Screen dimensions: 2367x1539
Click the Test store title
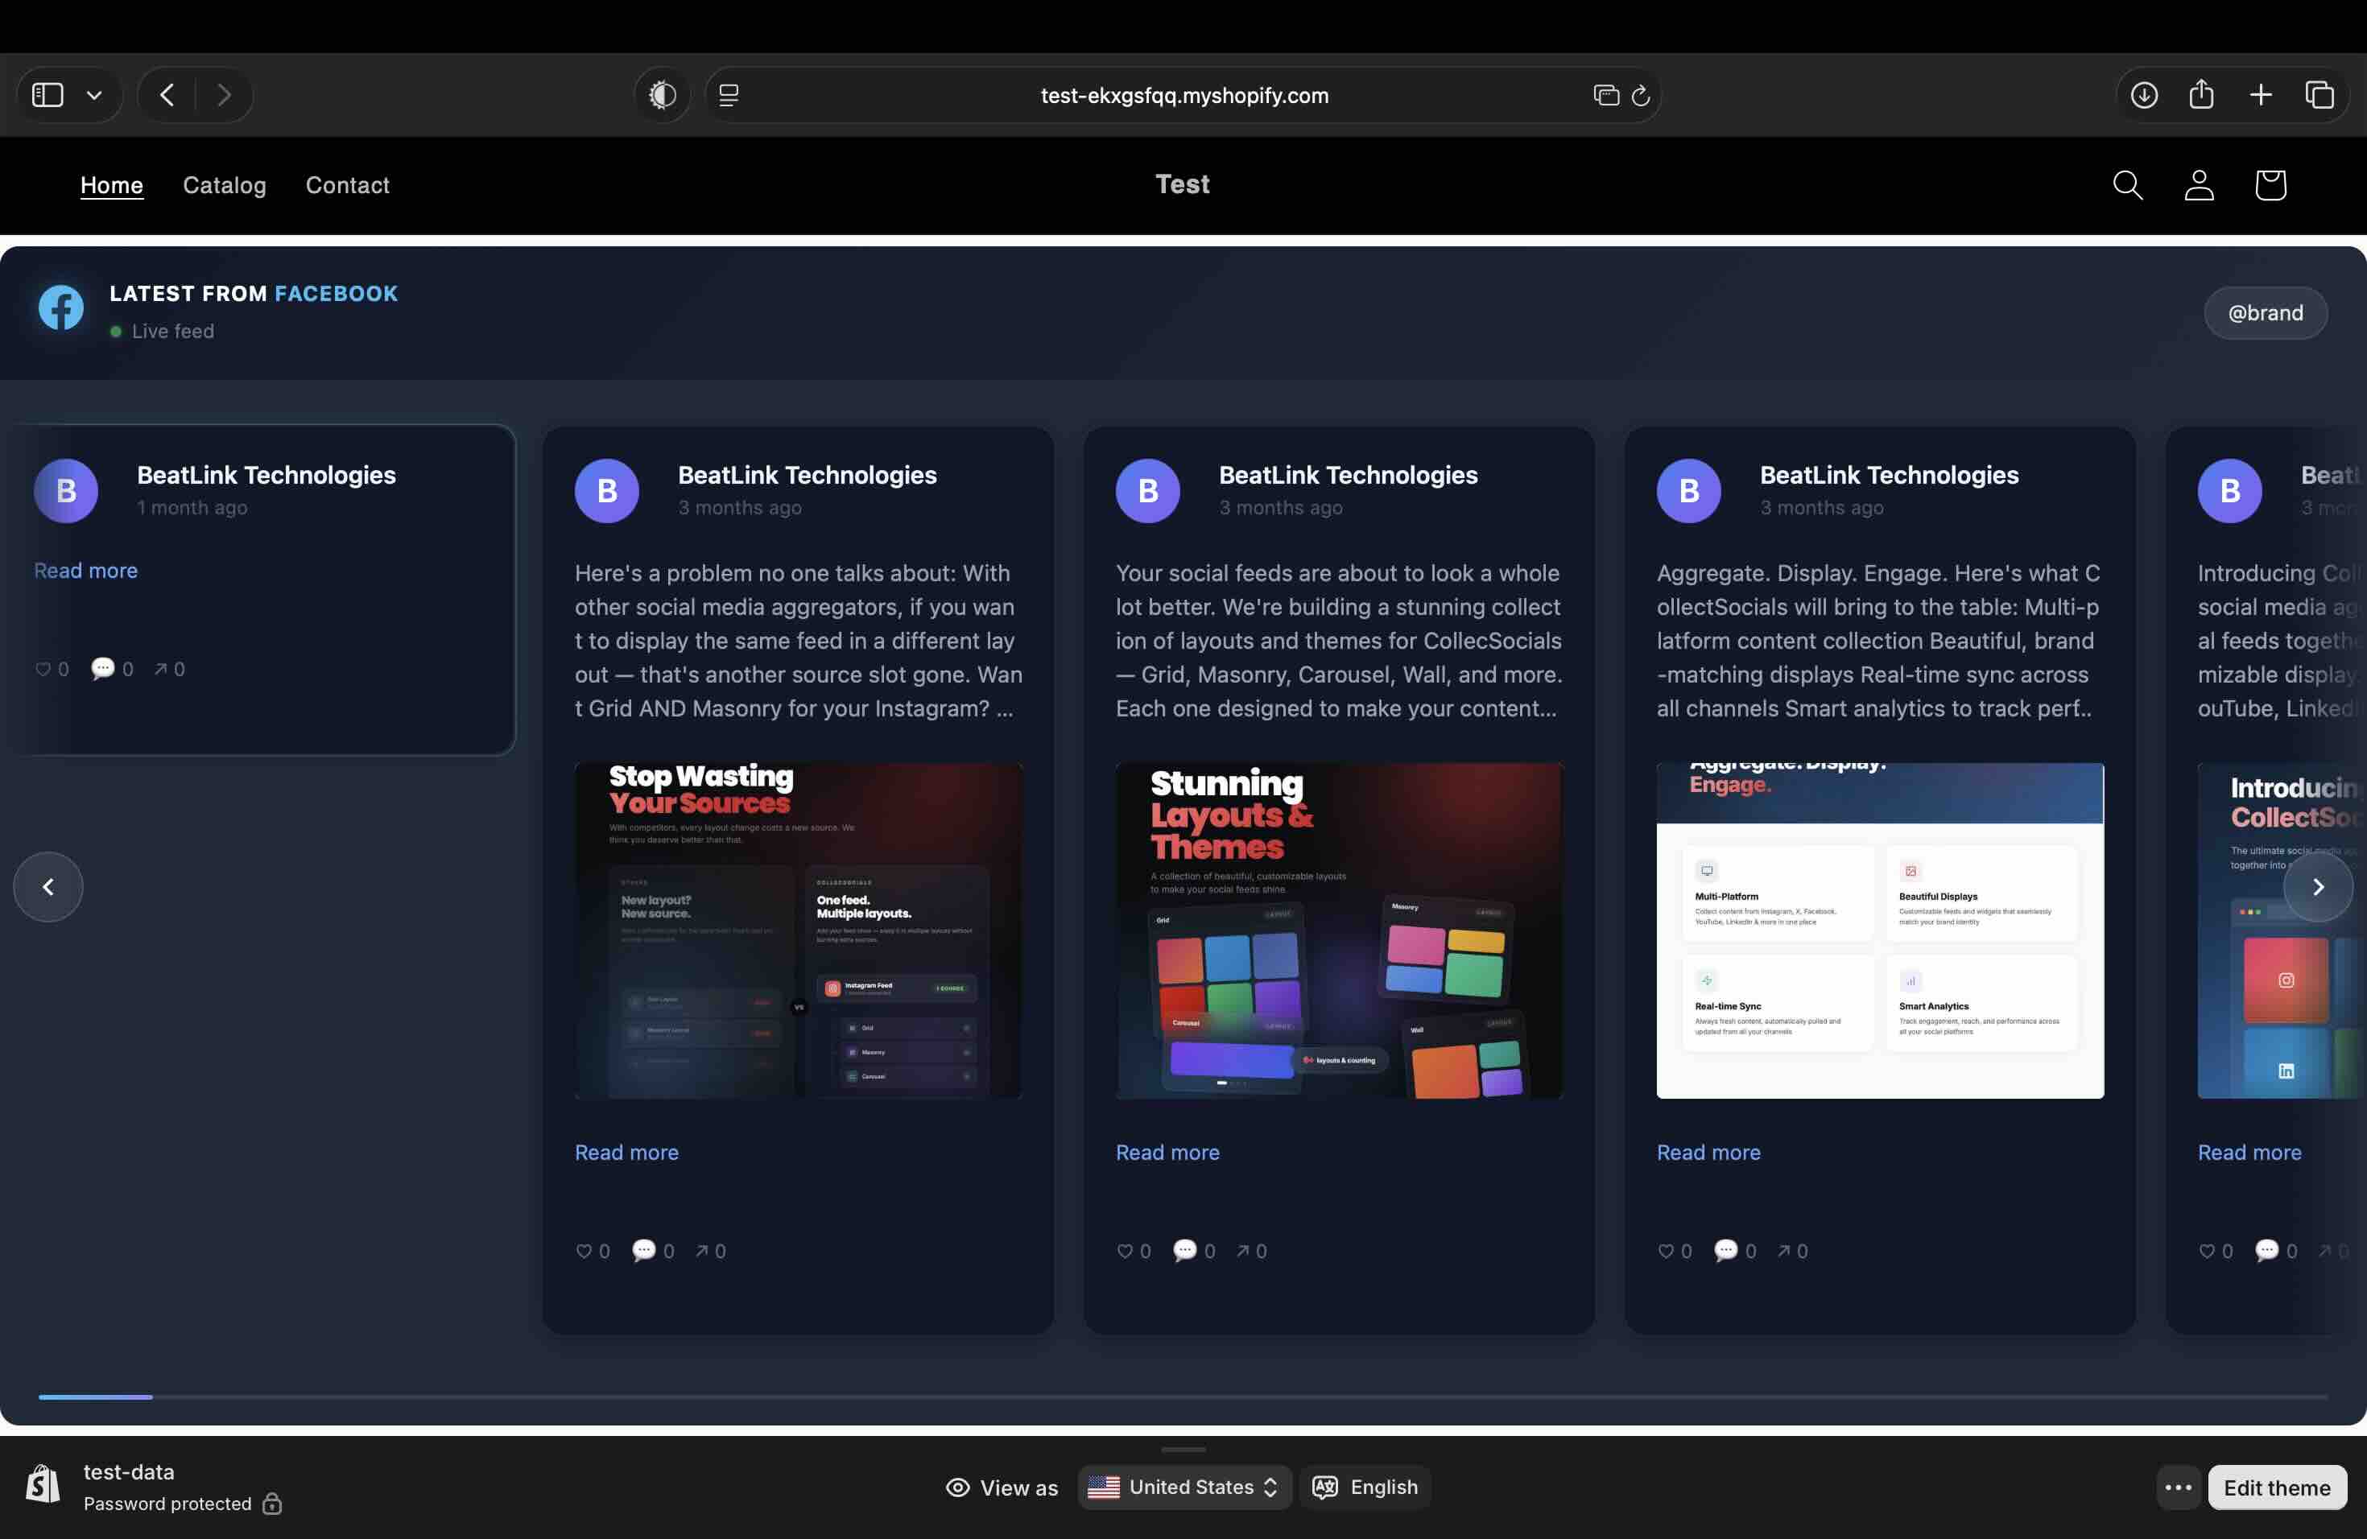pos(1183,184)
